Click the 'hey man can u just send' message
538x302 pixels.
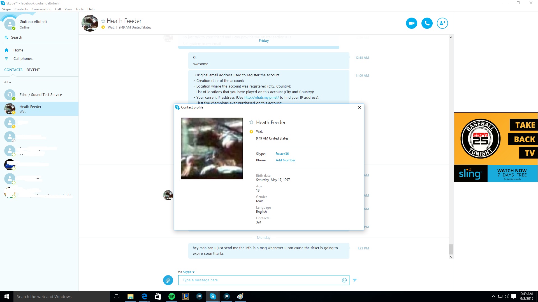(x=269, y=251)
